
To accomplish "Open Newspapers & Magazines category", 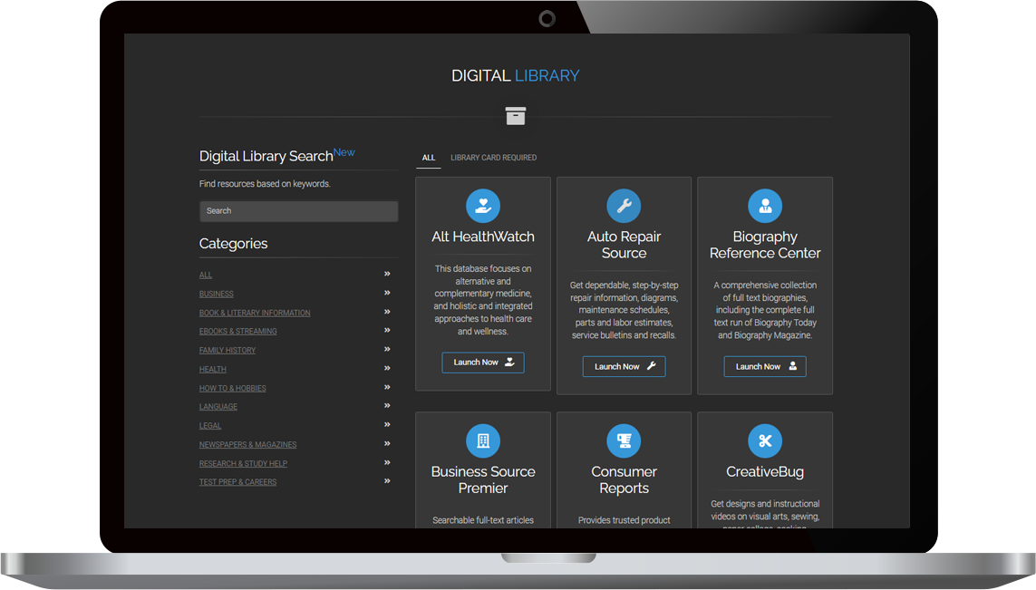I will 247,445.
